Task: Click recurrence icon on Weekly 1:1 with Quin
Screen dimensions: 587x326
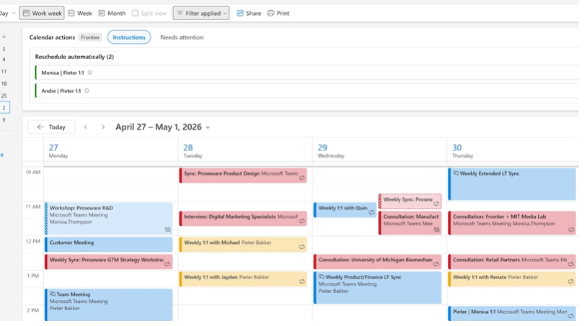Action: pos(371,212)
